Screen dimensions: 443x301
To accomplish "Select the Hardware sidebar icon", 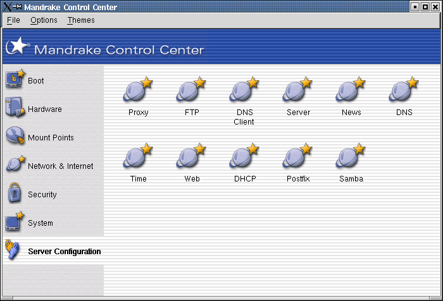I will click(x=15, y=107).
